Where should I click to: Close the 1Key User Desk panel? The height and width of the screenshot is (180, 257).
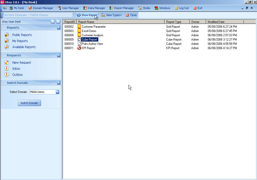pyautogui.click(x=58, y=21)
